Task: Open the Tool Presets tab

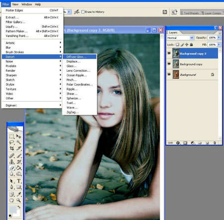Action: point(191,13)
